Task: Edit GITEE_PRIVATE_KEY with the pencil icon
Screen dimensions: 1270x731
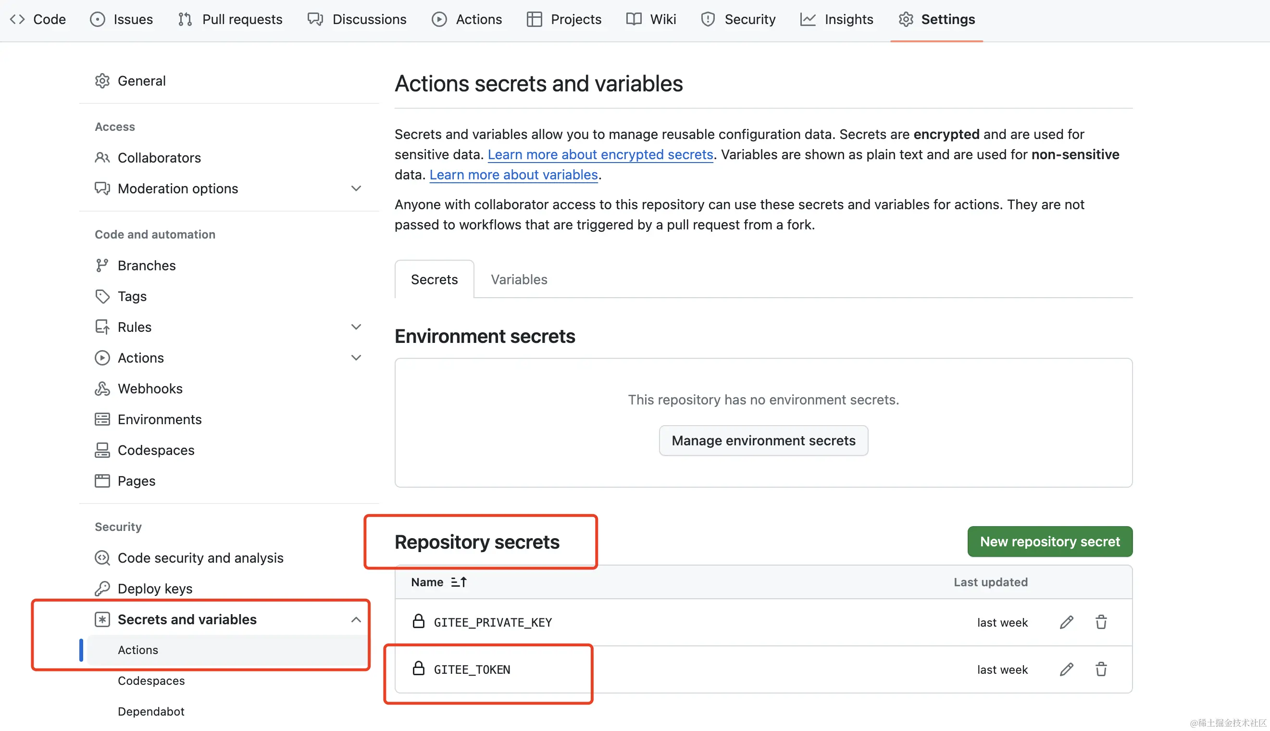Action: coord(1066,621)
